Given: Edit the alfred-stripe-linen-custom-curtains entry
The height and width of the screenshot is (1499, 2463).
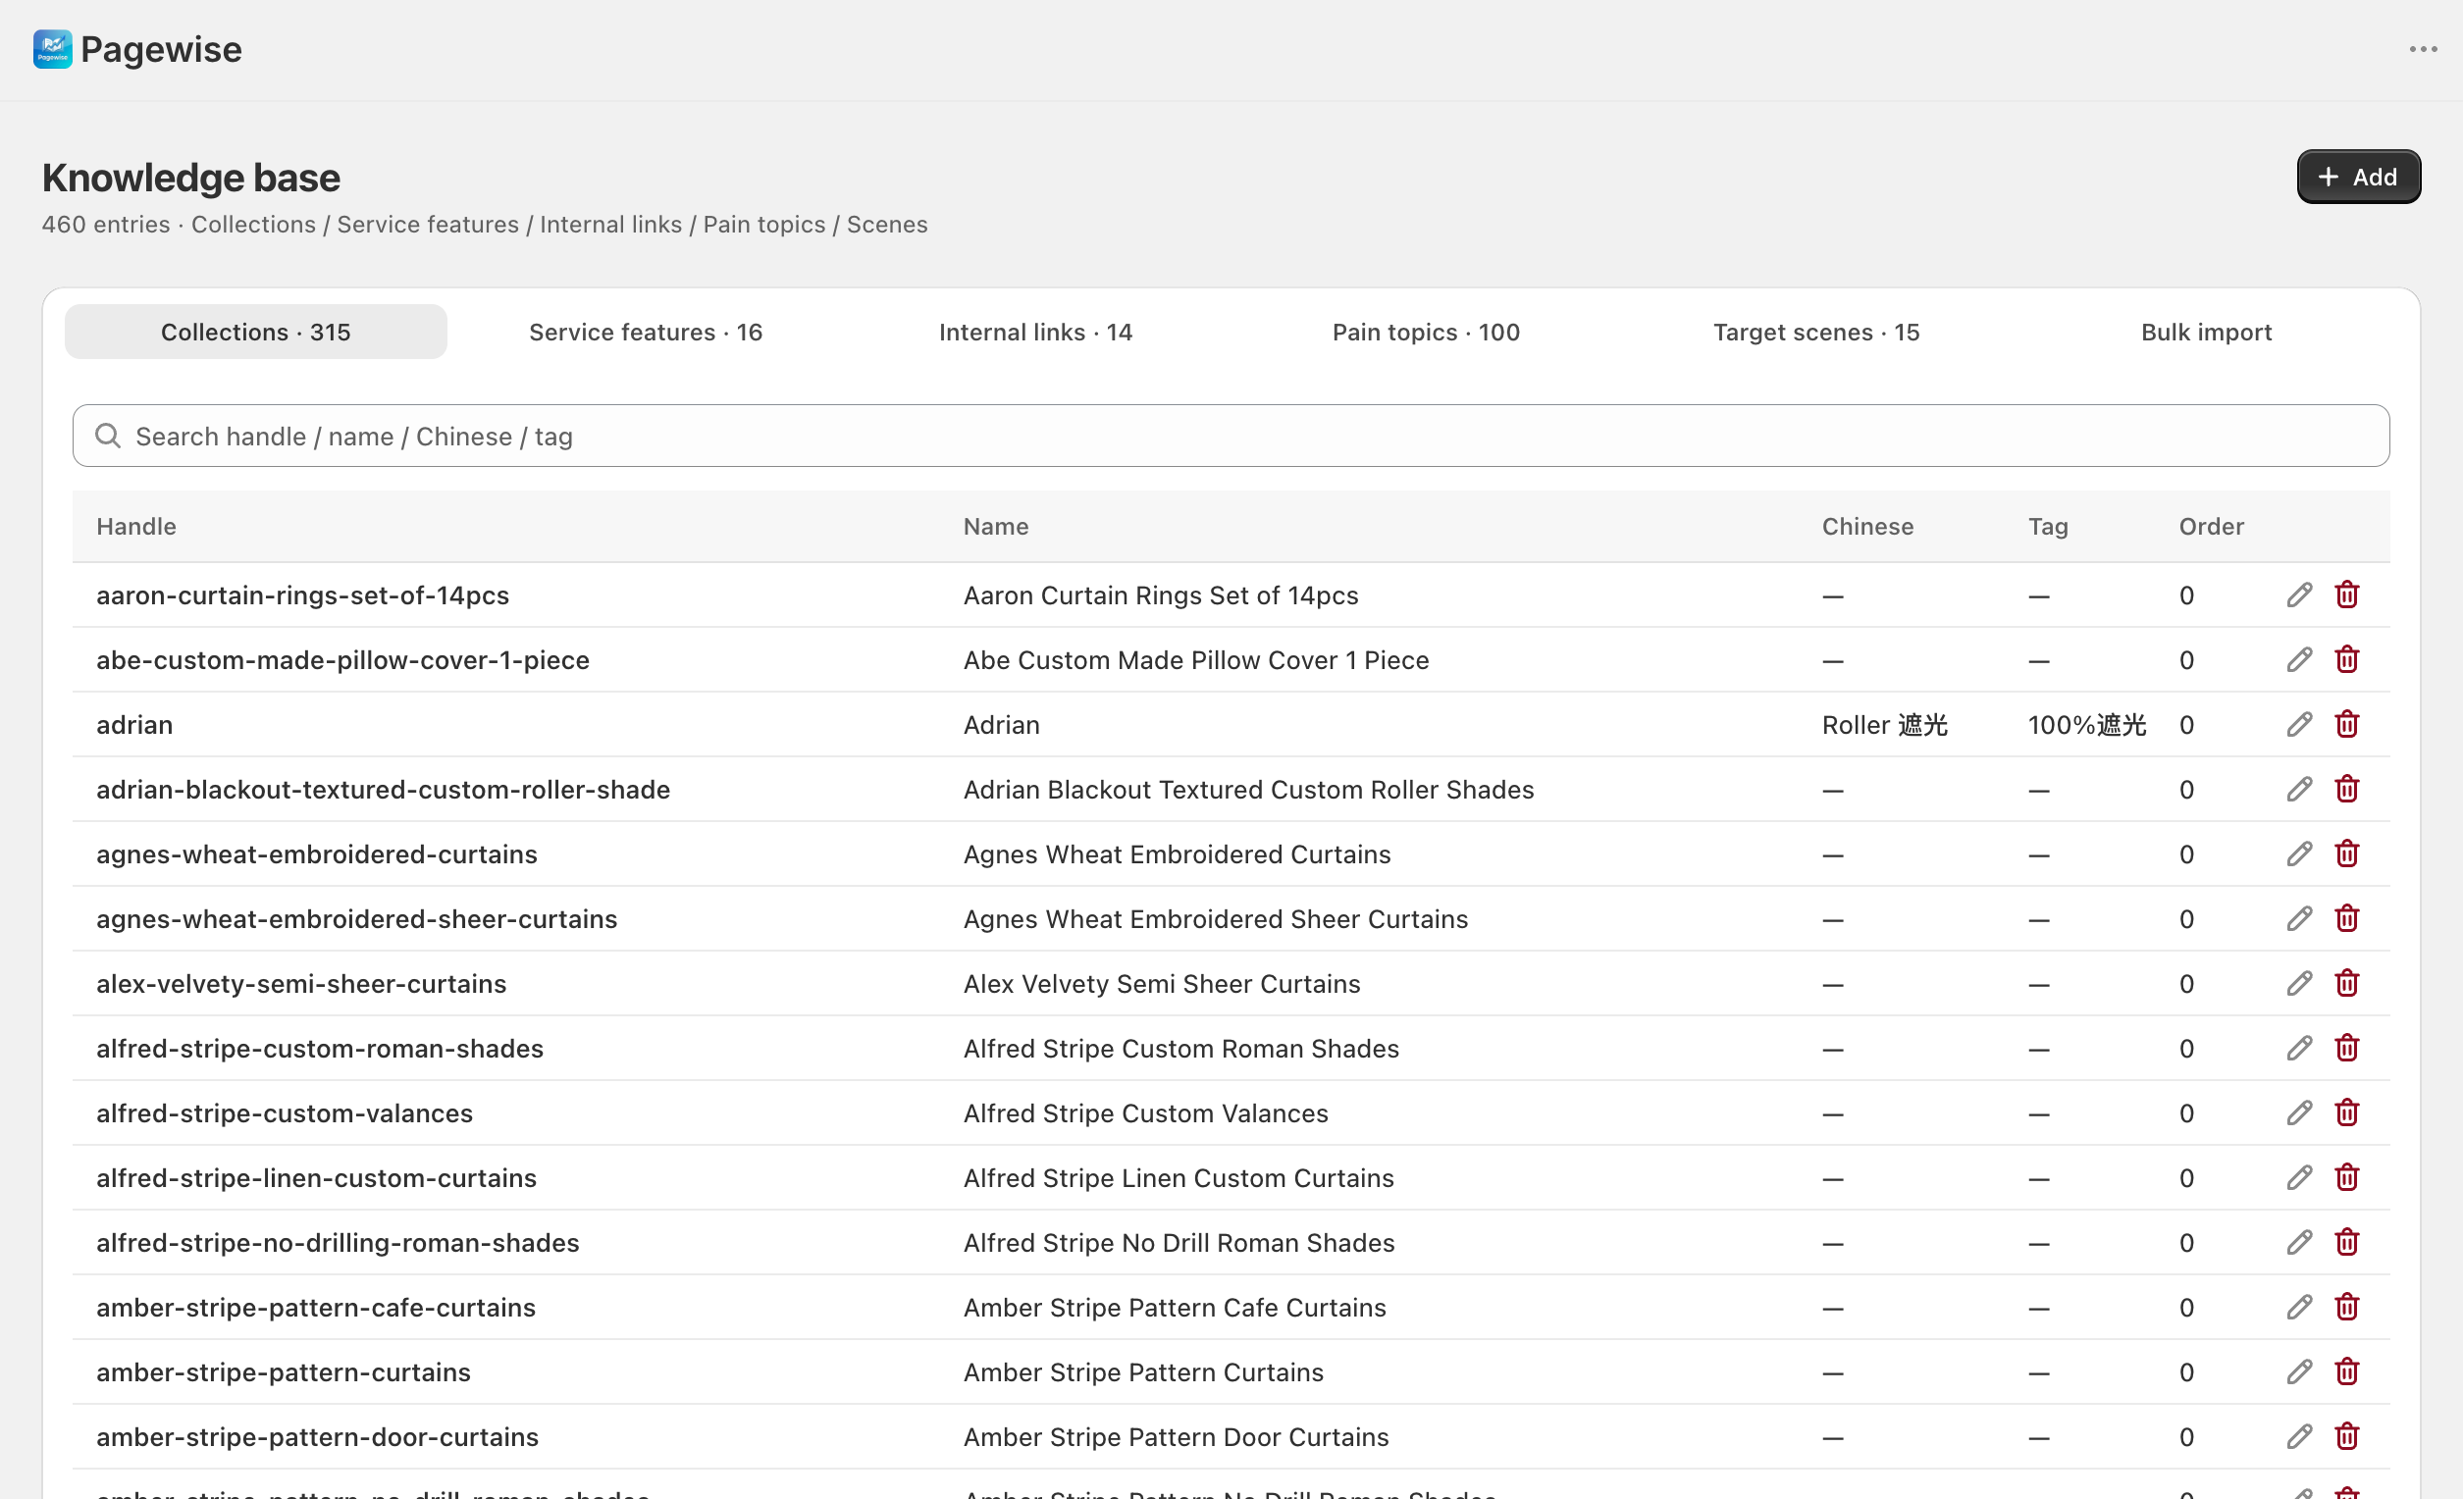Looking at the screenshot, I should pyautogui.click(x=2299, y=1178).
